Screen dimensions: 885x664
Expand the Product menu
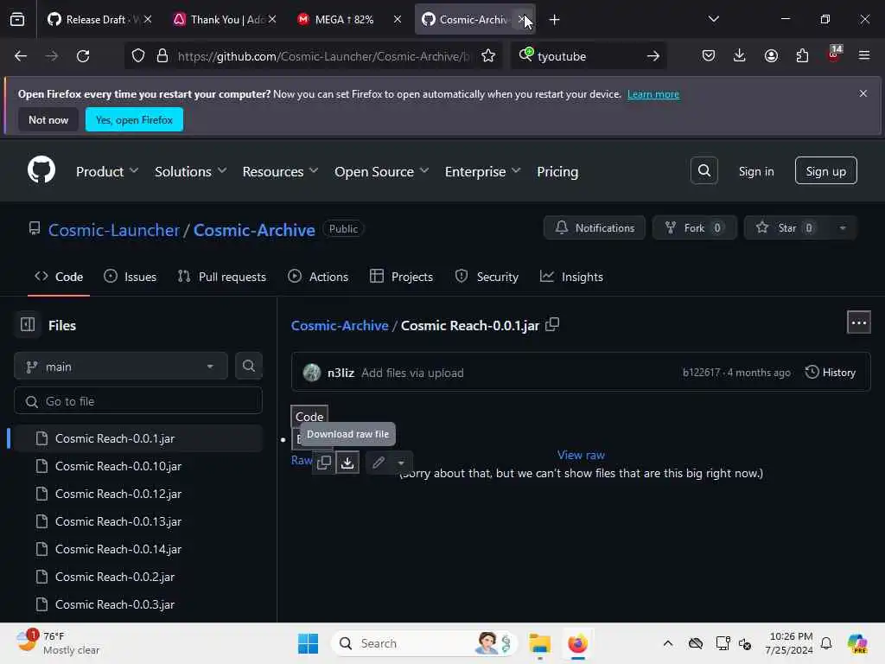point(107,171)
